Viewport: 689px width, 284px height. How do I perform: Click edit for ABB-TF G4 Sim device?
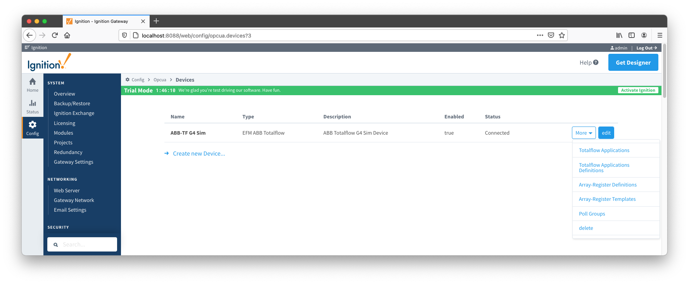(606, 133)
